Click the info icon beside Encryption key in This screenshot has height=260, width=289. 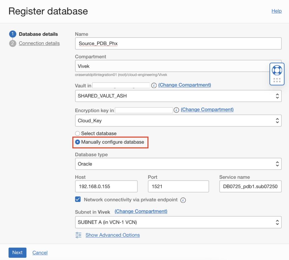click(176, 110)
